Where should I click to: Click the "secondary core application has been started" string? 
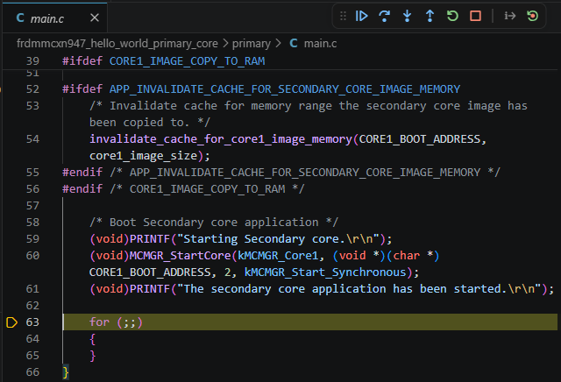359,289
